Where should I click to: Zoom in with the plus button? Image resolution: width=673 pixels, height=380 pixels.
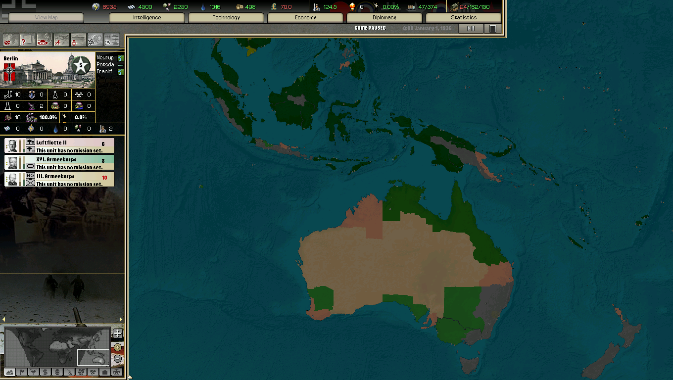(118, 348)
